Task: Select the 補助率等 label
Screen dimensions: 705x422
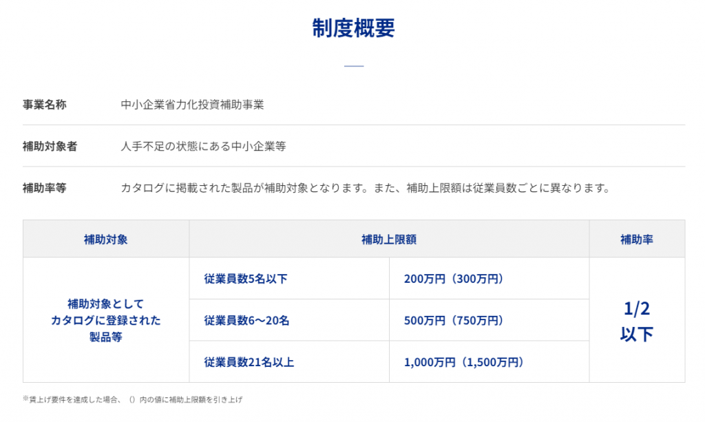Action: pos(45,188)
